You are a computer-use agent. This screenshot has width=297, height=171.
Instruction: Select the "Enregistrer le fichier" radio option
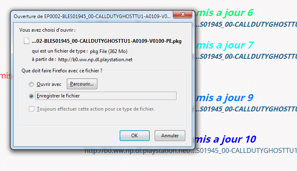31,96
